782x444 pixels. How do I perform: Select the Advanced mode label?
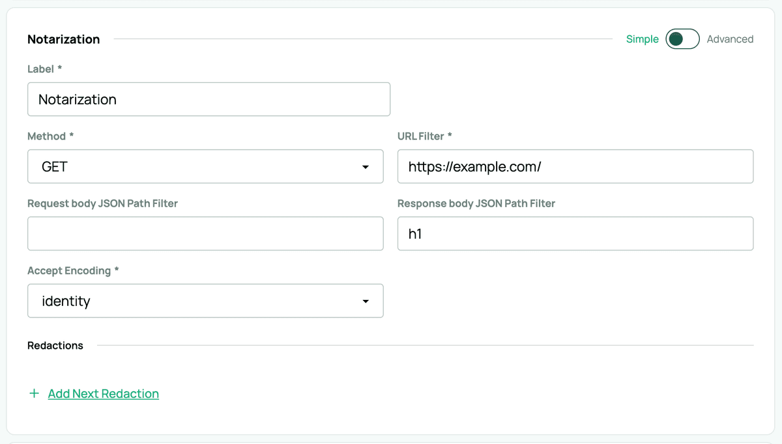tap(730, 39)
